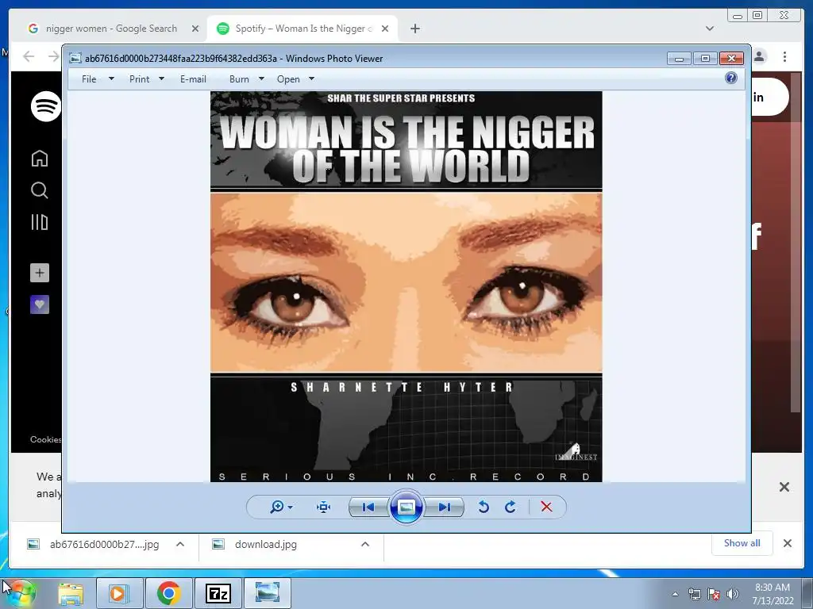Viewport: 813px width, 609px height.
Task: Open a new Chrome tab
Action: [414, 29]
